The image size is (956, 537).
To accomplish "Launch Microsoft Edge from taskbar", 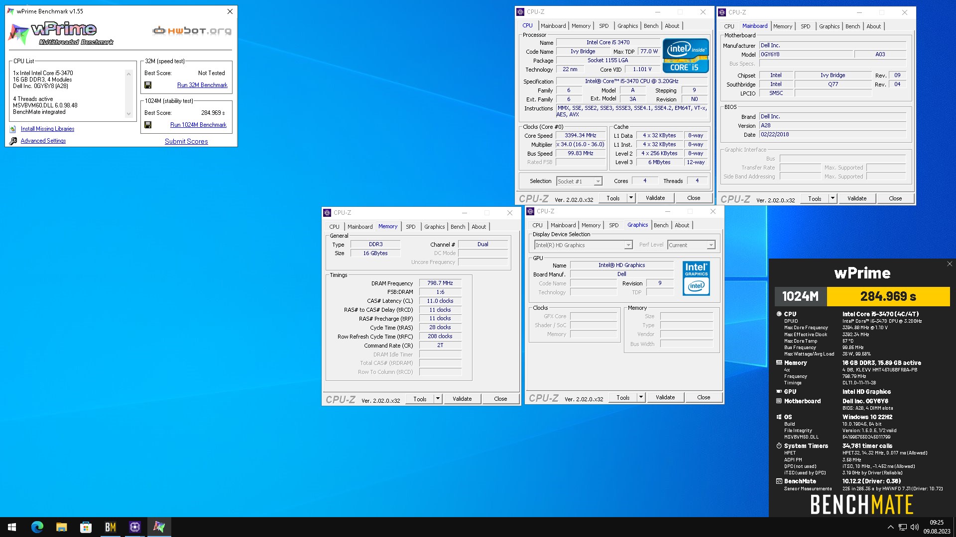I will (x=37, y=527).
